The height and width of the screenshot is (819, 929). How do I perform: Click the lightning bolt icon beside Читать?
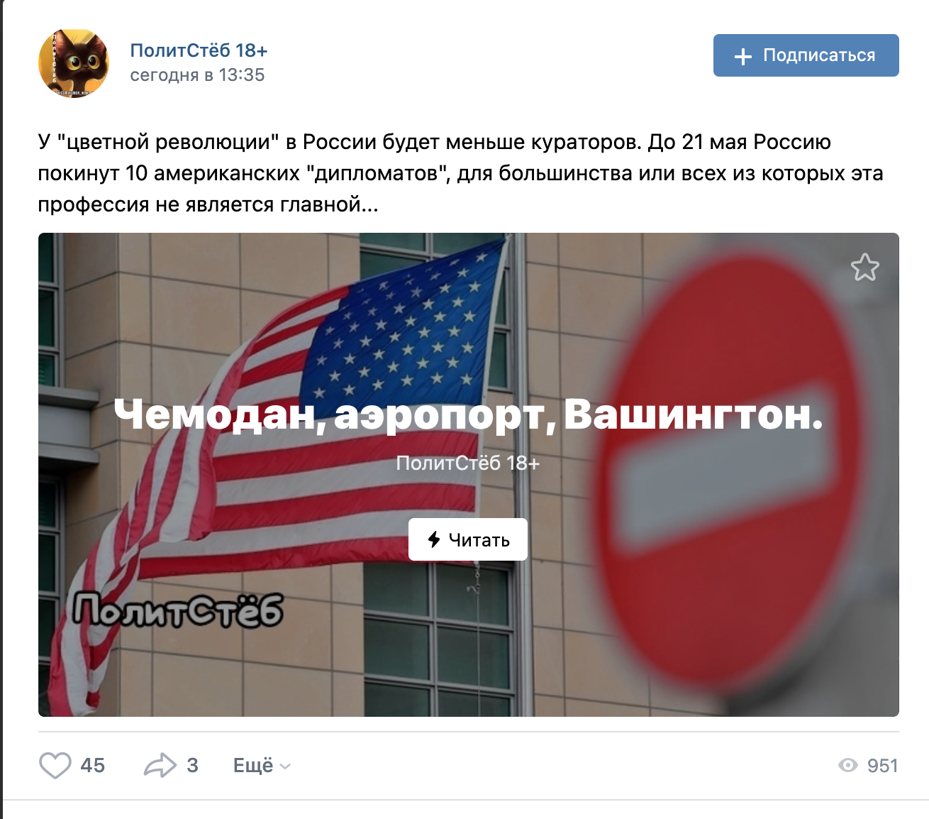(434, 539)
